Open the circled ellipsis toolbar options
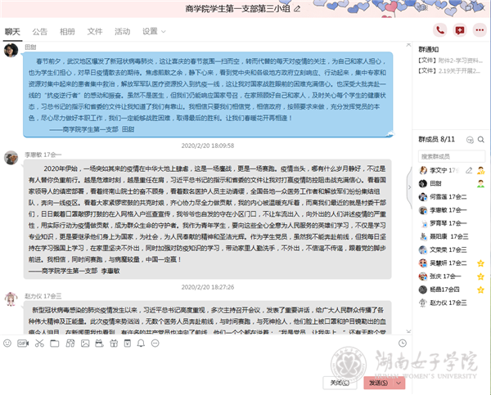This screenshot has height=395, width=491. point(155,343)
